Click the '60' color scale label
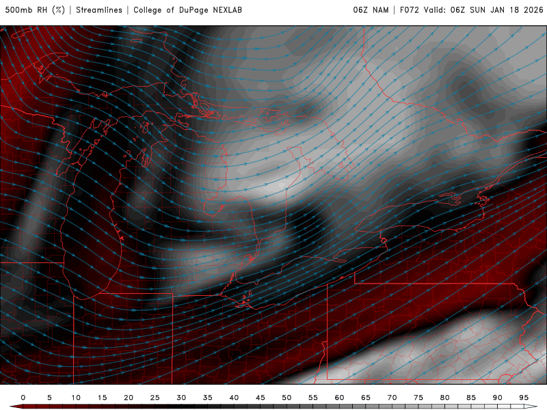 coord(339,398)
